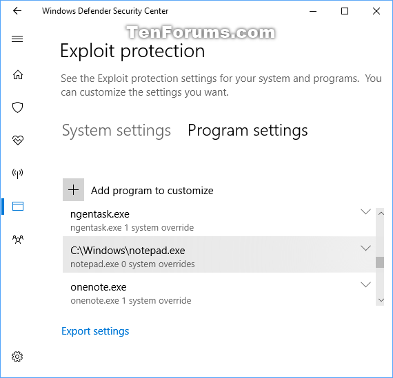Open Device performance & health heart icon
This screenshot has width=393, height=378.
pos(18,140)
